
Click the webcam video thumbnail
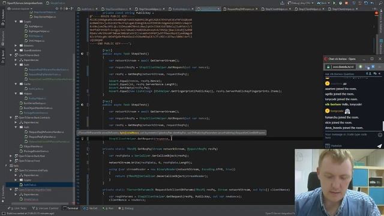(x=340, y=182)
